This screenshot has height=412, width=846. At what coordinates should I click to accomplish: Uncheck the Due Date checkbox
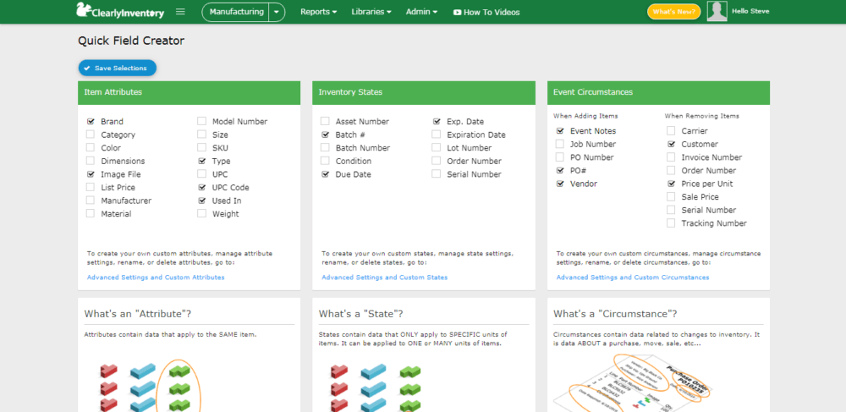[326, 174]
